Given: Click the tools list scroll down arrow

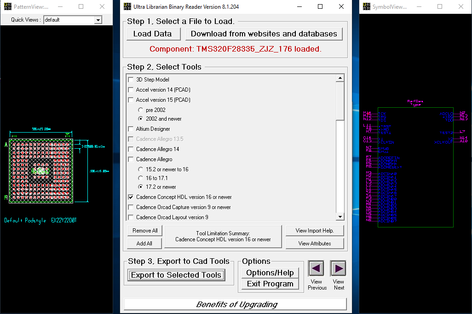Looking at the screenshot, I should tap(340, 217).
